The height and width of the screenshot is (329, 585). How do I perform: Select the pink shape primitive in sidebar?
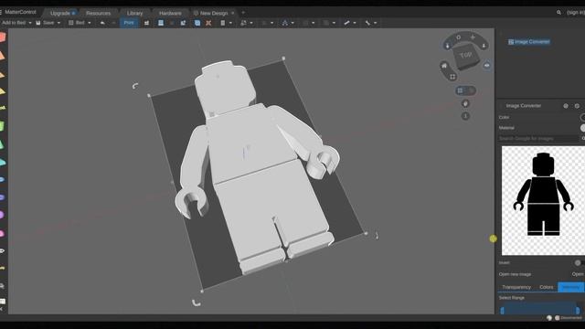tap(2, 234)
